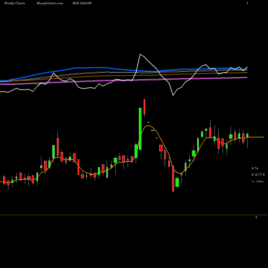268x268 pixels.
Task: Click the '4' axis label below the brown line
Action: tap(256, 217)
